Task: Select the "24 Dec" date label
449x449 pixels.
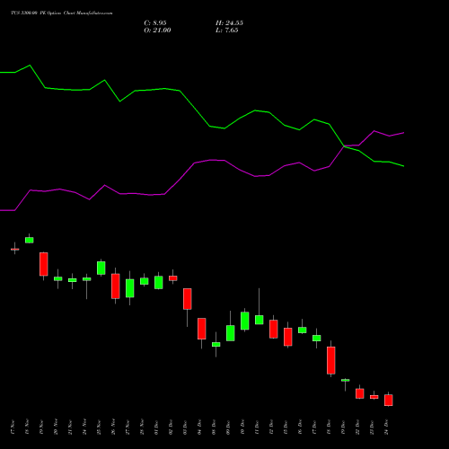Action: pos(386,427)
